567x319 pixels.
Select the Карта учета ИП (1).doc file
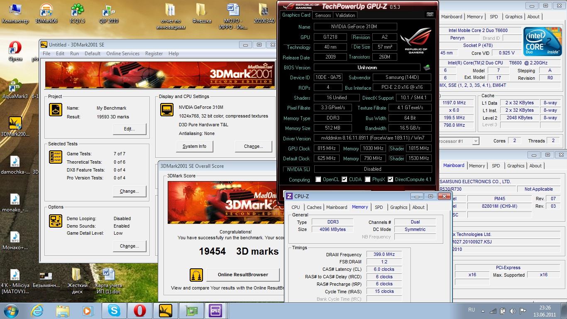pos(108,280)
